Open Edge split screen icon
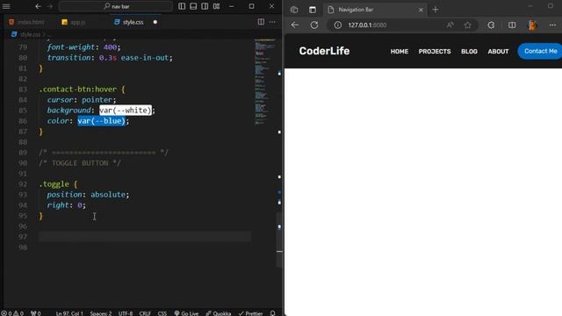This screenshot has width=562, height=316. point(512,25)
